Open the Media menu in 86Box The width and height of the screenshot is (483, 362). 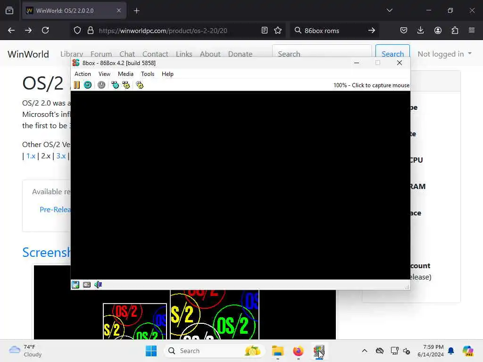(125, 74)
